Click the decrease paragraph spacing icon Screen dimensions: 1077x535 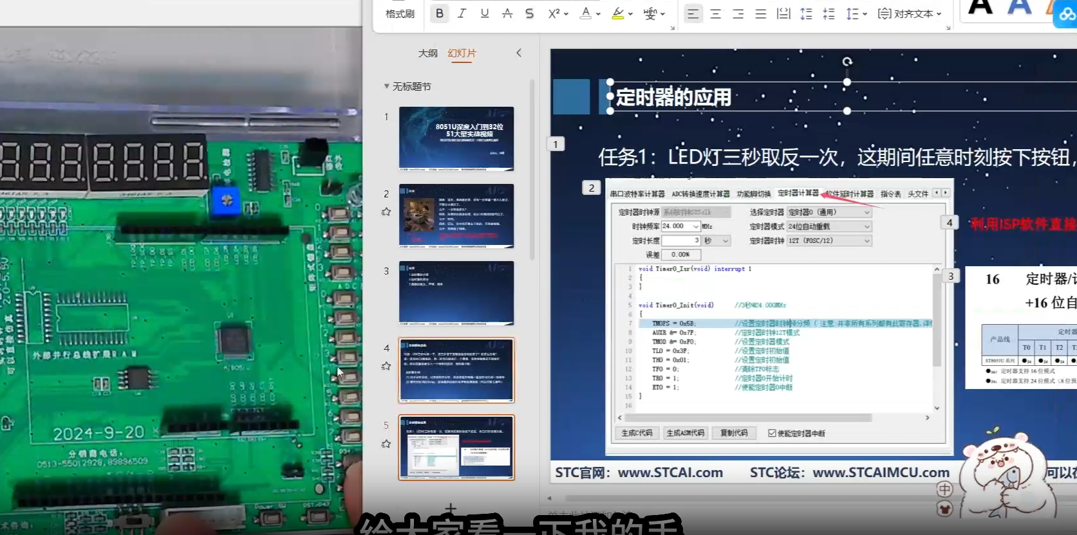(829, 14)
